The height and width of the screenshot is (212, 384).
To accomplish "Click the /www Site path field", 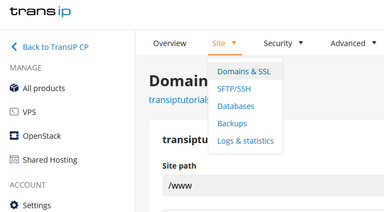I will point(273,185).
